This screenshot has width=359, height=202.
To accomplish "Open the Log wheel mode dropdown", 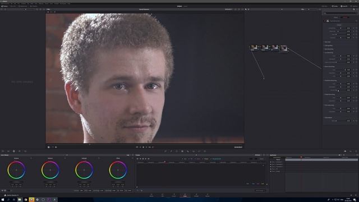I will point(128,155).
